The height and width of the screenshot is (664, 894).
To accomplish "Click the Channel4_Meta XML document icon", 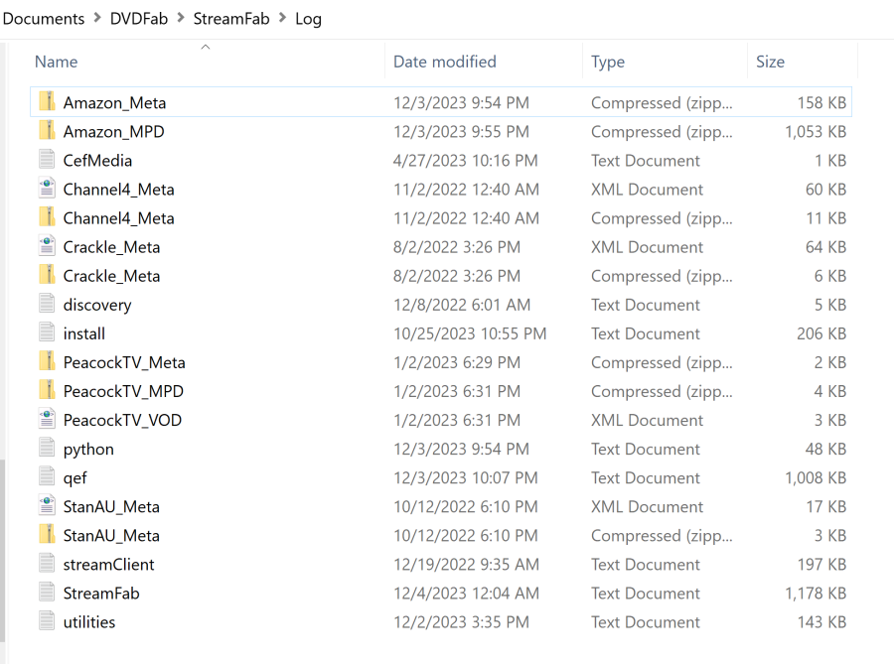I will (x=47, y=189).
